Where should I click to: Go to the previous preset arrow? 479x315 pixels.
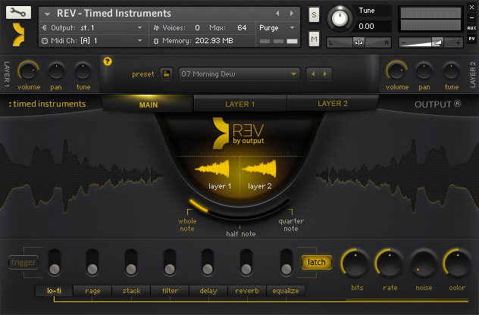[312, 74]
